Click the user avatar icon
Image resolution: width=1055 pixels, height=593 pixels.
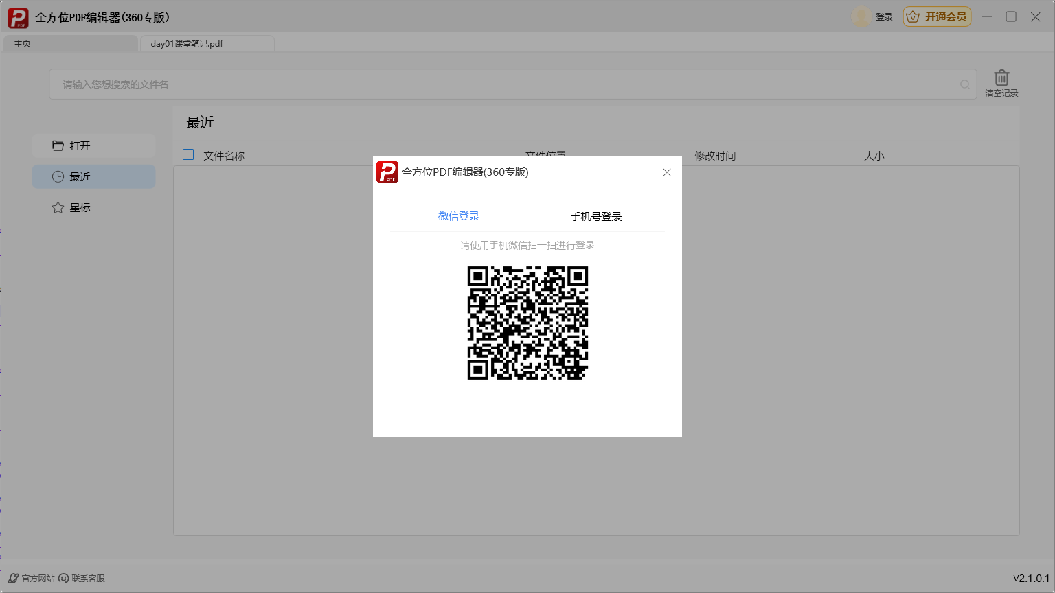(x=861, y=17)
